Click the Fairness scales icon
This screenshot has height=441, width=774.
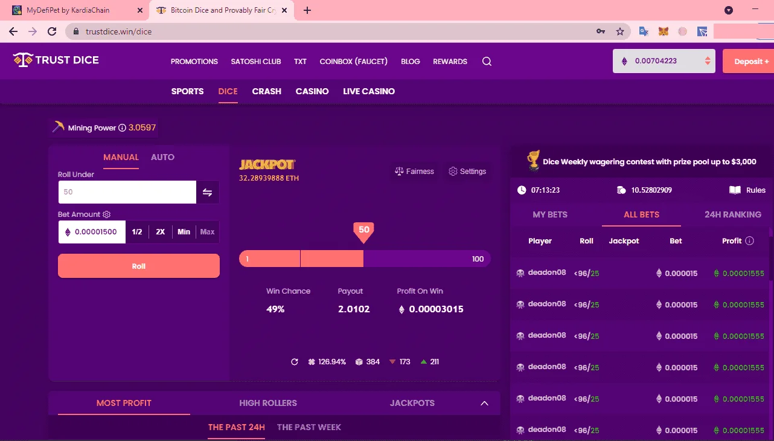(x=398, y=172)
